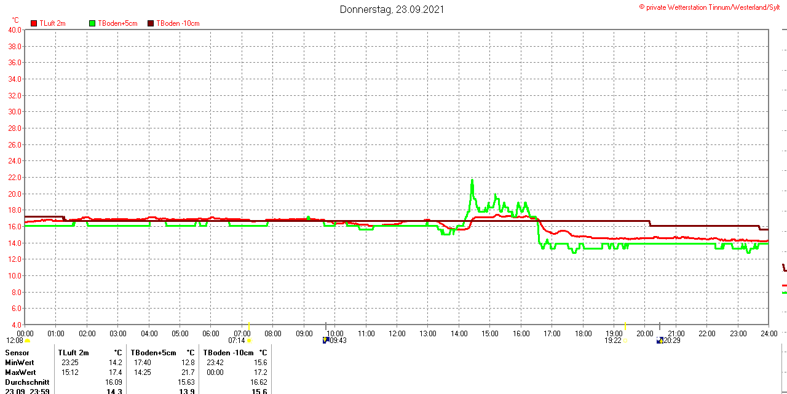Click the Donnerstag, 23.09.2021 chart title

(x=392, y=9)
